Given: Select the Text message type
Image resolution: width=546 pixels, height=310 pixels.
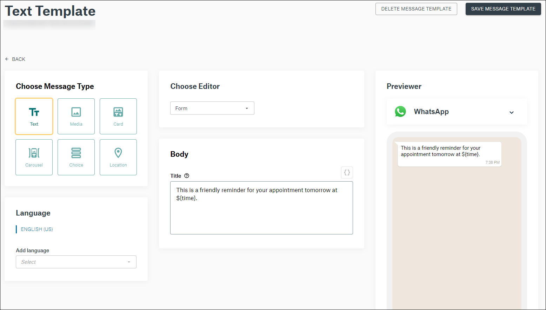Looking at the screenshot, I should (34, 116).
